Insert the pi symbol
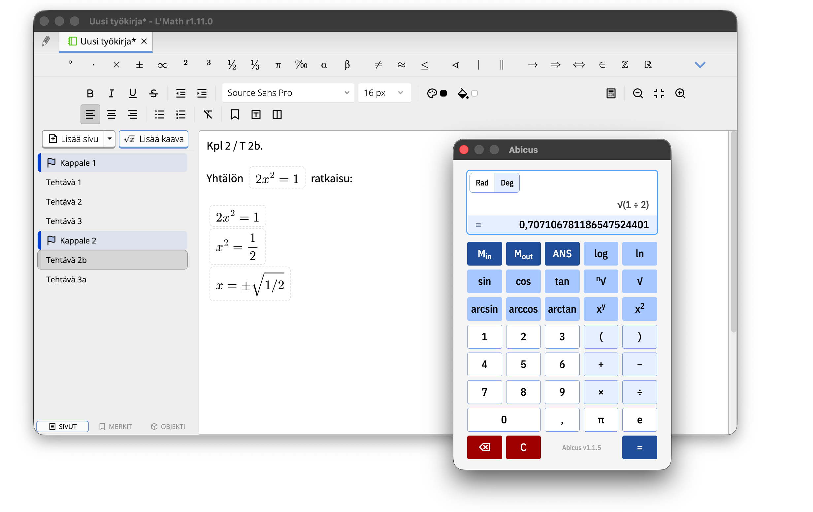The image size is (813, 512). point(278,65)
